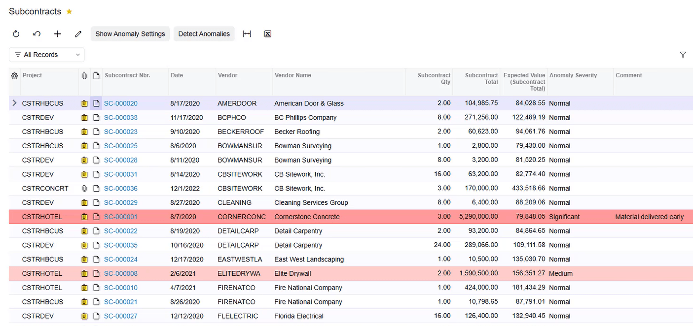Click Show Anomaly Settings button

pos(130,34)
